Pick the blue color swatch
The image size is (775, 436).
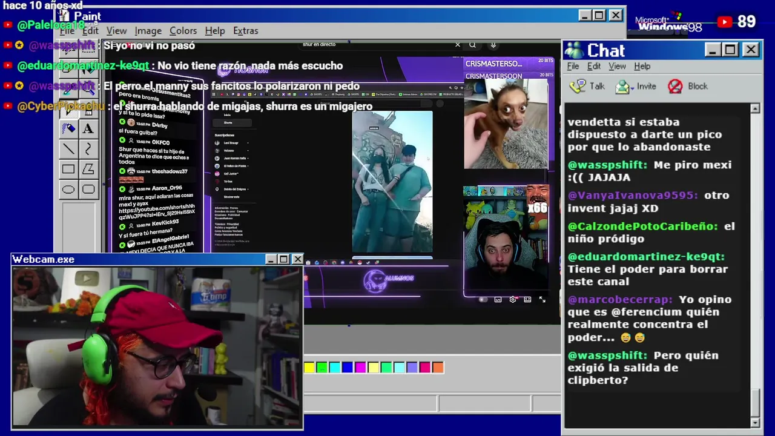coord(348,367)
